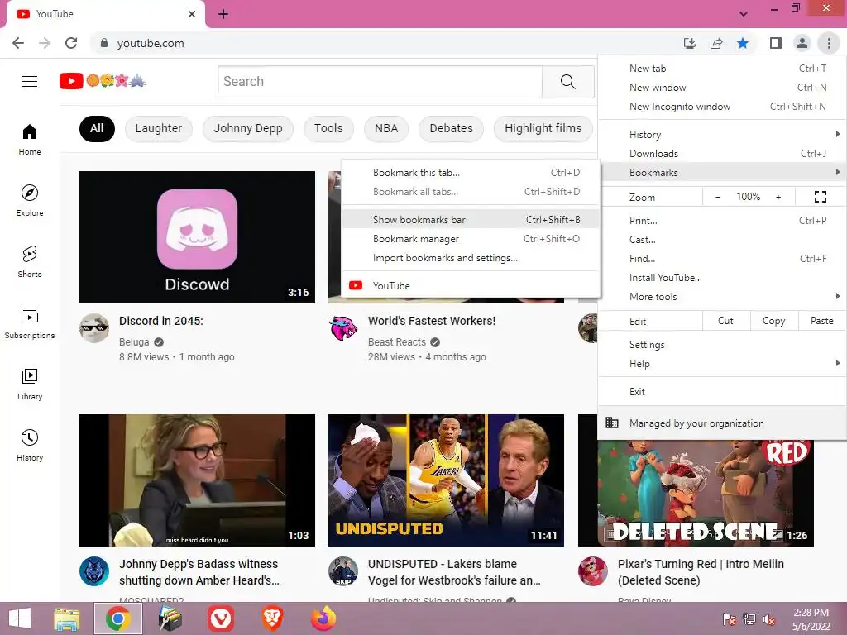Open the side panel icon

pyautogui.click(x=776, y=43)
